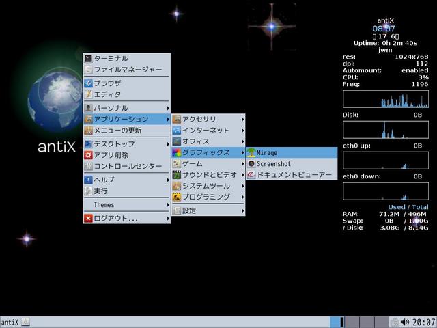Click the taskbar clock showing 20:07
The width and height of the screenshot is (437, 328).
(425, 322)
